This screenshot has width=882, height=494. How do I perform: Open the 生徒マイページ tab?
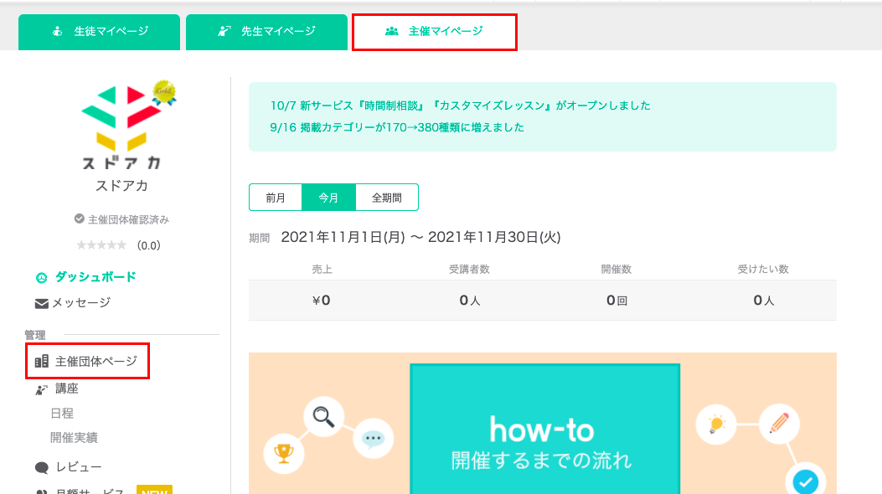99,32
